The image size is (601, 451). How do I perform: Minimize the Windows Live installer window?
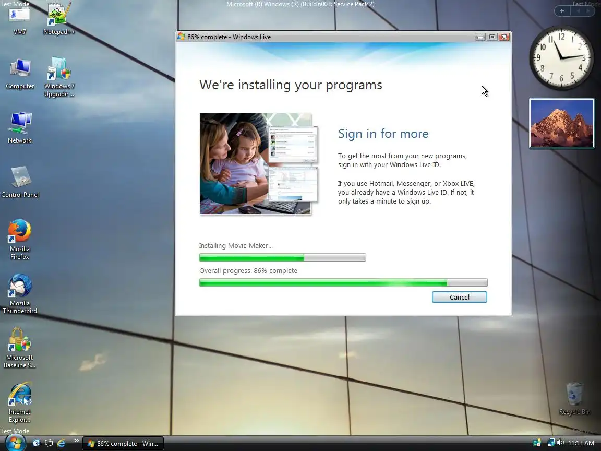point(480,37)
